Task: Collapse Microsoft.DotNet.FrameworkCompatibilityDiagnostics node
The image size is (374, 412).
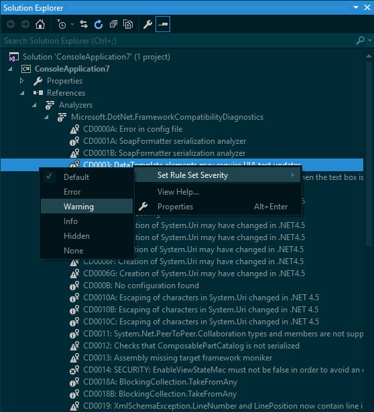Action: coord(47,117)
